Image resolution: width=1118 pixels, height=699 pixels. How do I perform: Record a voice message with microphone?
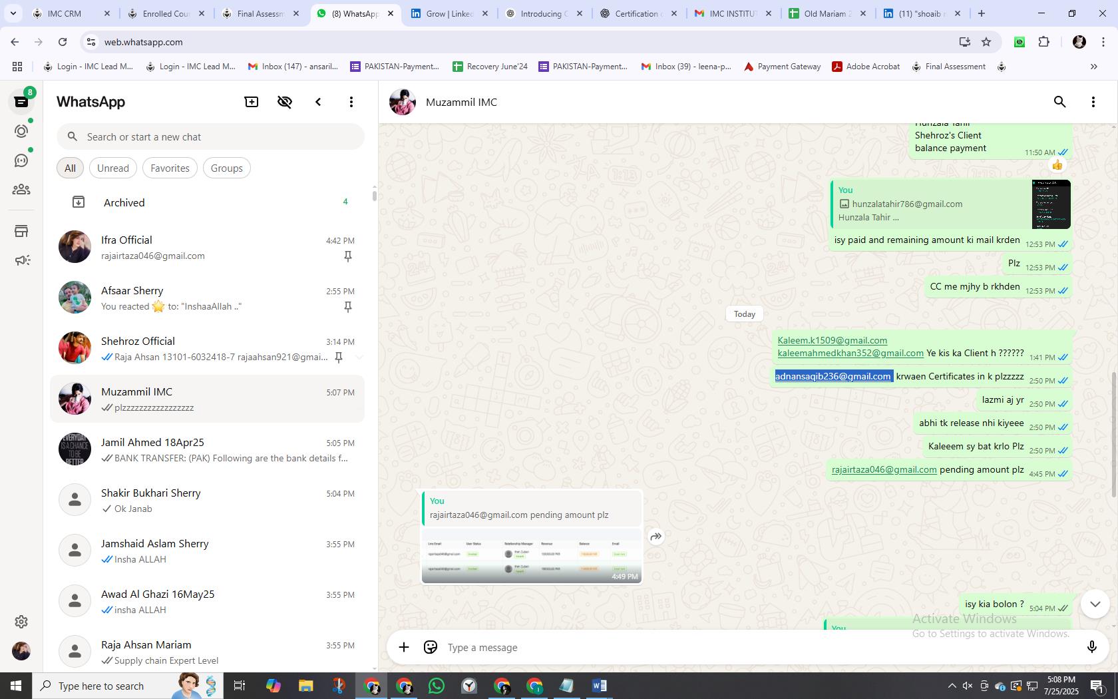[x=1091, y=647]
